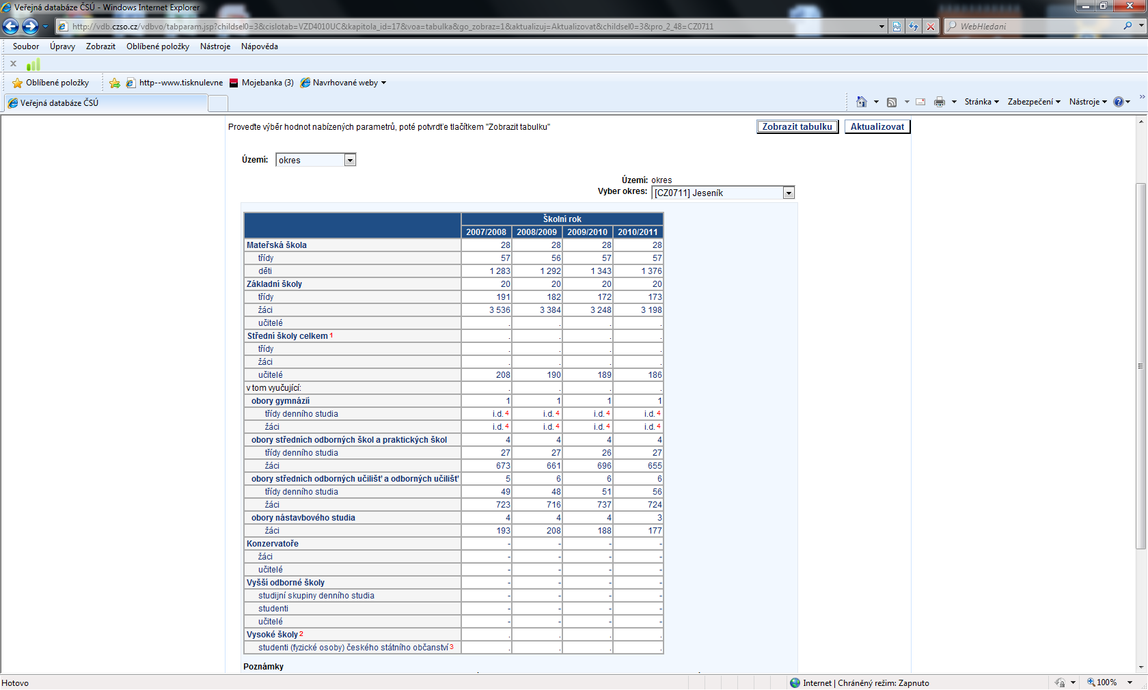This screenshot has width=1148, height=690.
Task: Open Nástroje command bar menu
Action: click(1088, 102)
